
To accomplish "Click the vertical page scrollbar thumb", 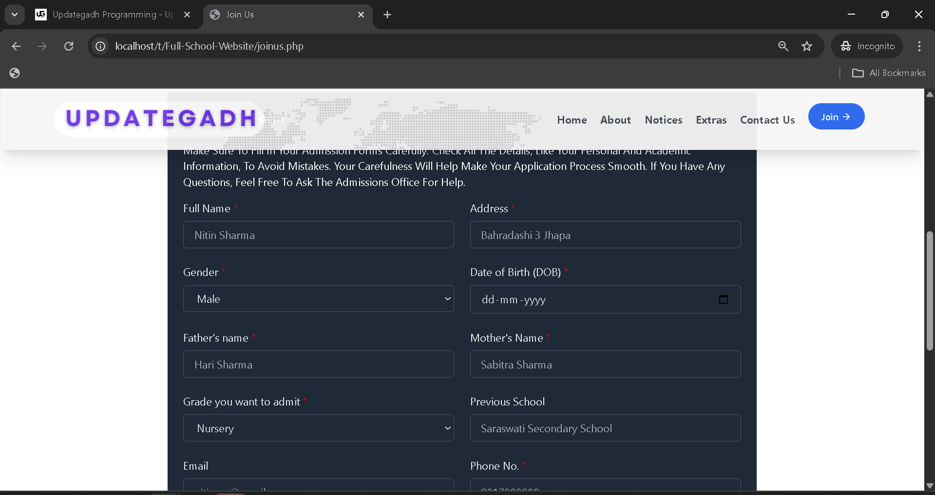I will pos(930,292).
